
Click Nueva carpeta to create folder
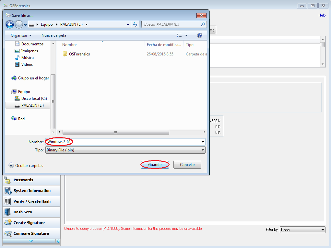tap(54, 35)
